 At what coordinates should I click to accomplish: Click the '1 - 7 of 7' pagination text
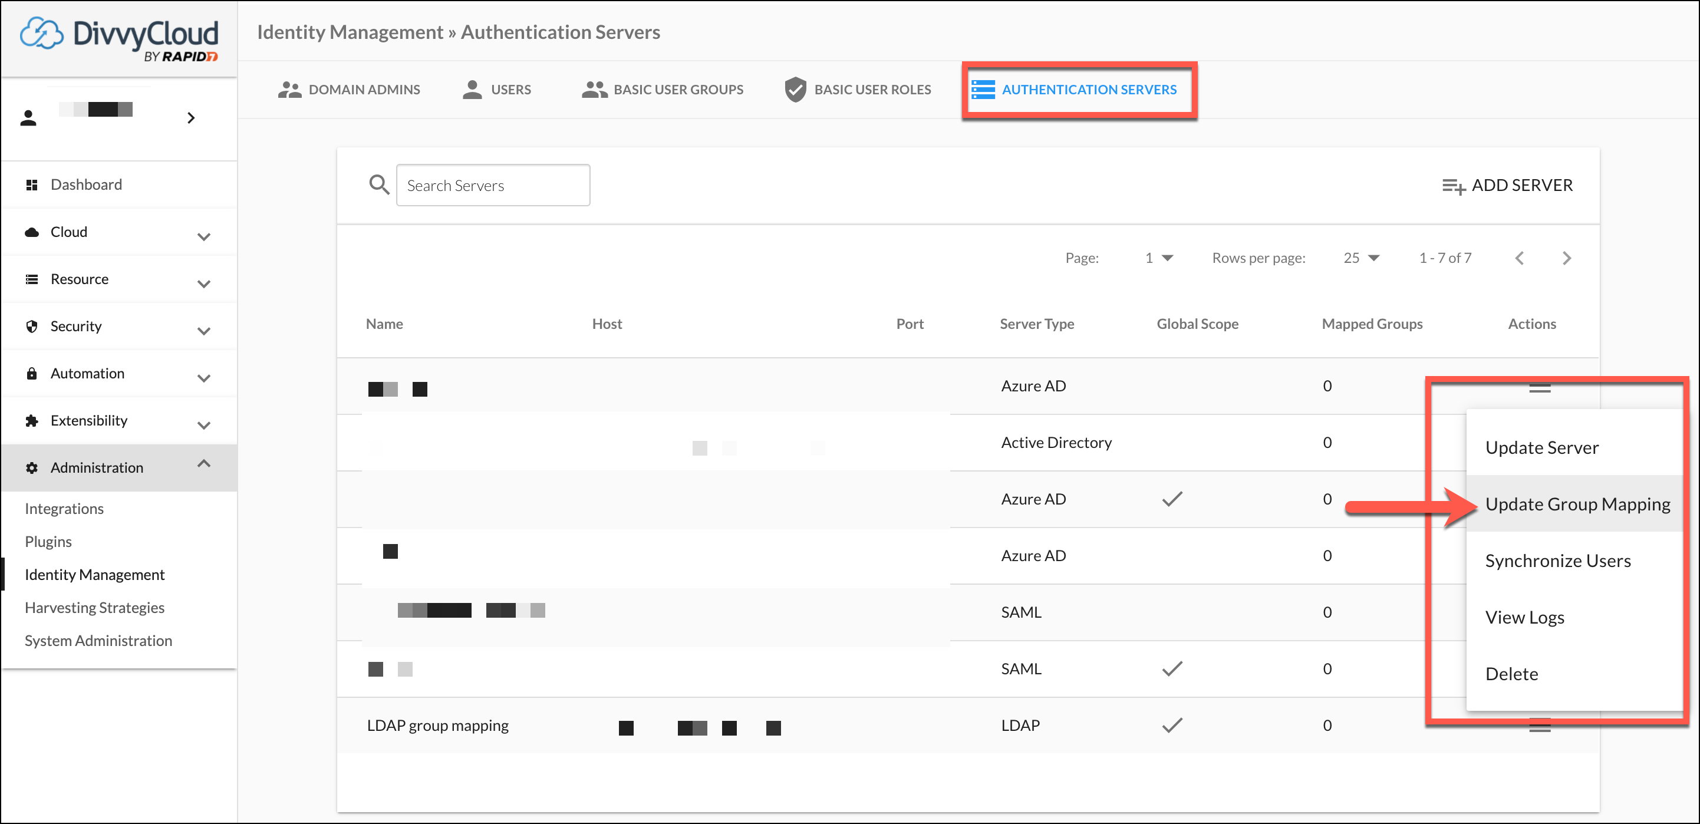(x=1445, y=258)
